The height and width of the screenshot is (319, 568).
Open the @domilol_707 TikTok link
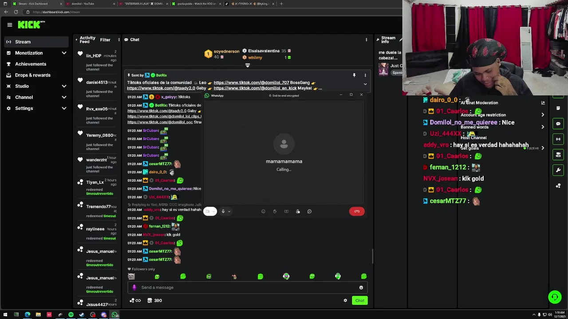[251, 82]
